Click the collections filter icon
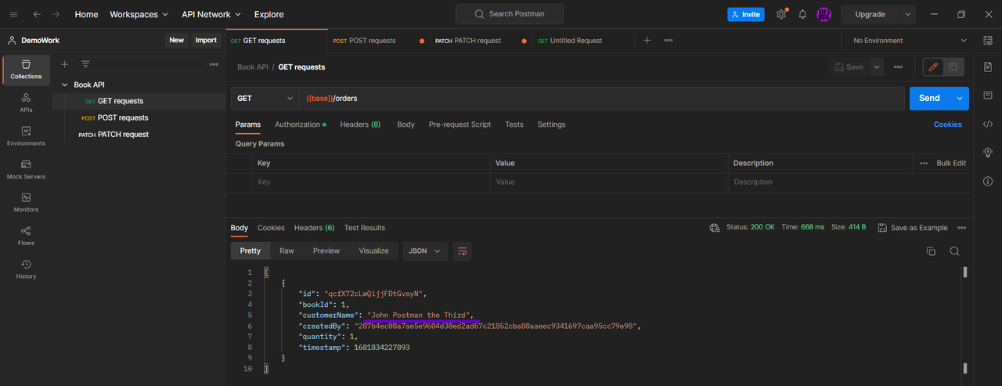 coord(85,64)
